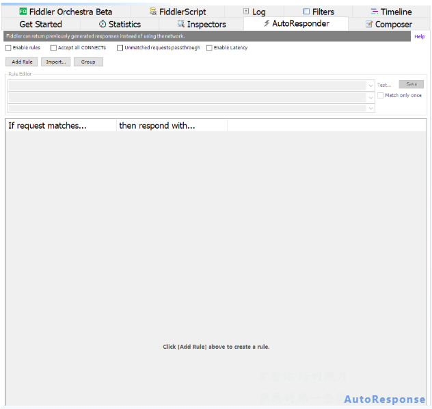432x409 pixels.
Task: Click the third Rule Editor field
Action: pyautogui.click(x=191, y=108)
